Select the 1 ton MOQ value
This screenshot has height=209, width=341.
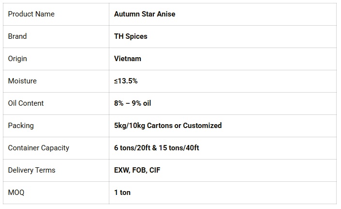122,193
